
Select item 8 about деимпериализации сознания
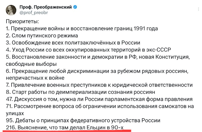pos(80,92)
